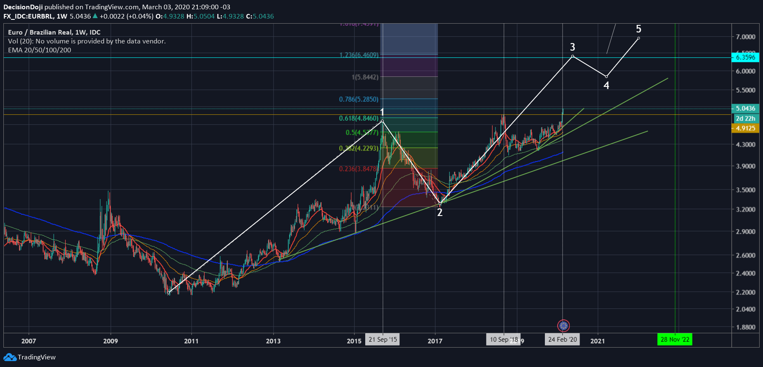Image resolution: width=763 pixels, height=367 pixels.
Task: Click the 5.5000 price axis value
Action: pos(746,90)
